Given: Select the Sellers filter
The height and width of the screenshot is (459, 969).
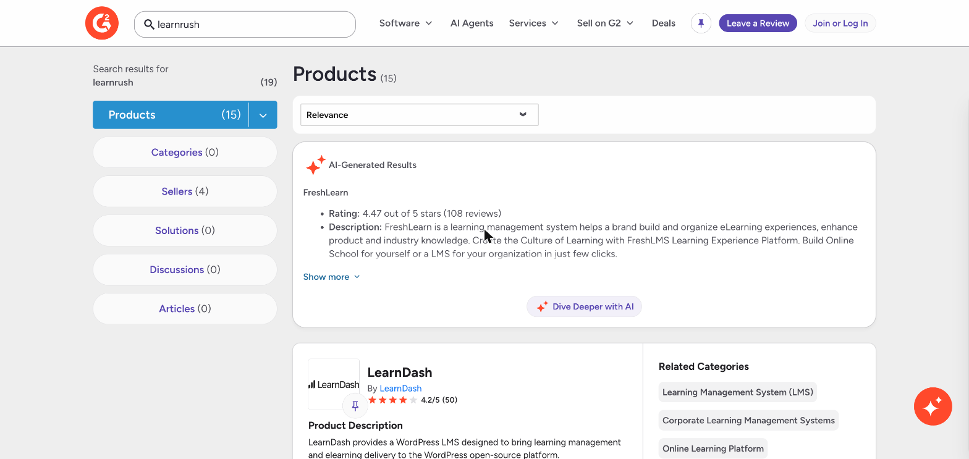Looking at the screenshot, I should click(x=185, y=192).
